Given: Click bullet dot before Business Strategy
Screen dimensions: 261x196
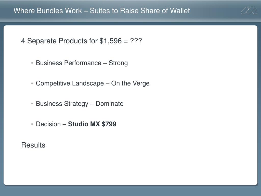Looking at the screenshot, I should [x=32, y=104].
